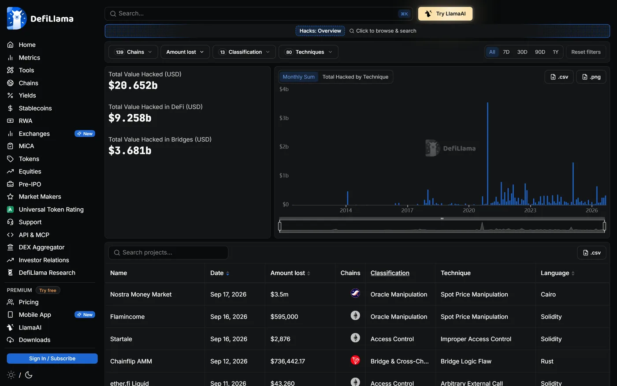Click the right handle of chart range slider

coord(604,226)
